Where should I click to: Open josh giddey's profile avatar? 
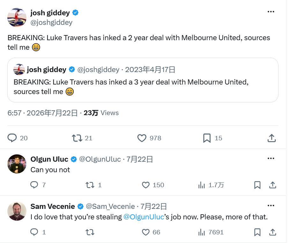point(17,17)
